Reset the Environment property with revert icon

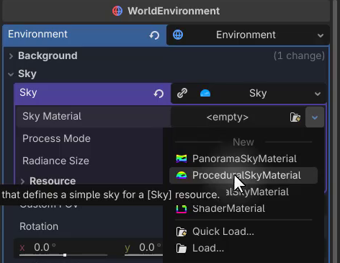click(x=154, y=35)
